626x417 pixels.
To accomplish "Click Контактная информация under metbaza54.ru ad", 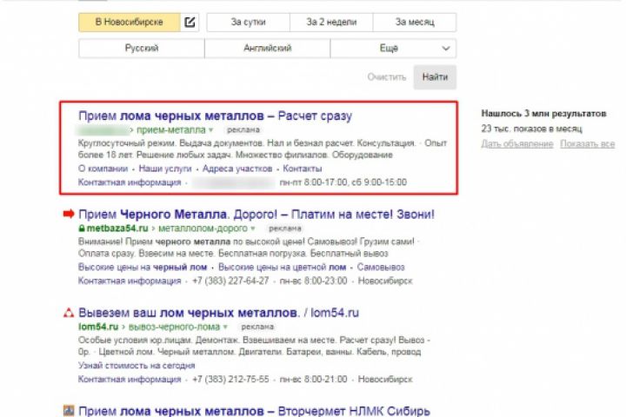I will [x=130, y=281].
